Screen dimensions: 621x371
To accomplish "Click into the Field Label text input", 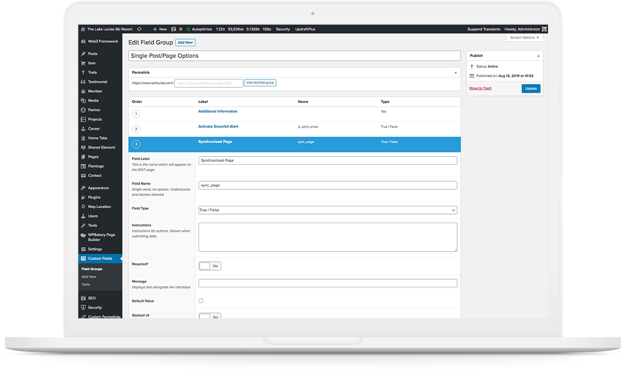I will click(x=328, y=160).
